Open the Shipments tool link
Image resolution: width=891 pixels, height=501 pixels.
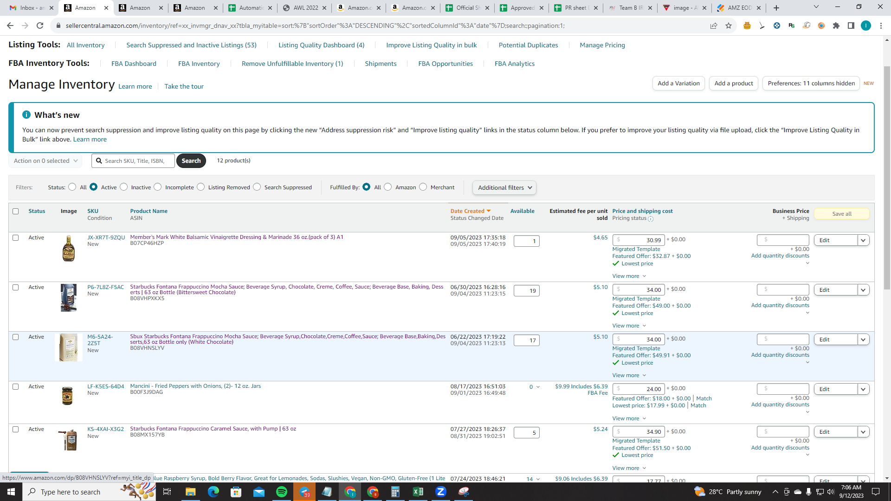[381, 64]
